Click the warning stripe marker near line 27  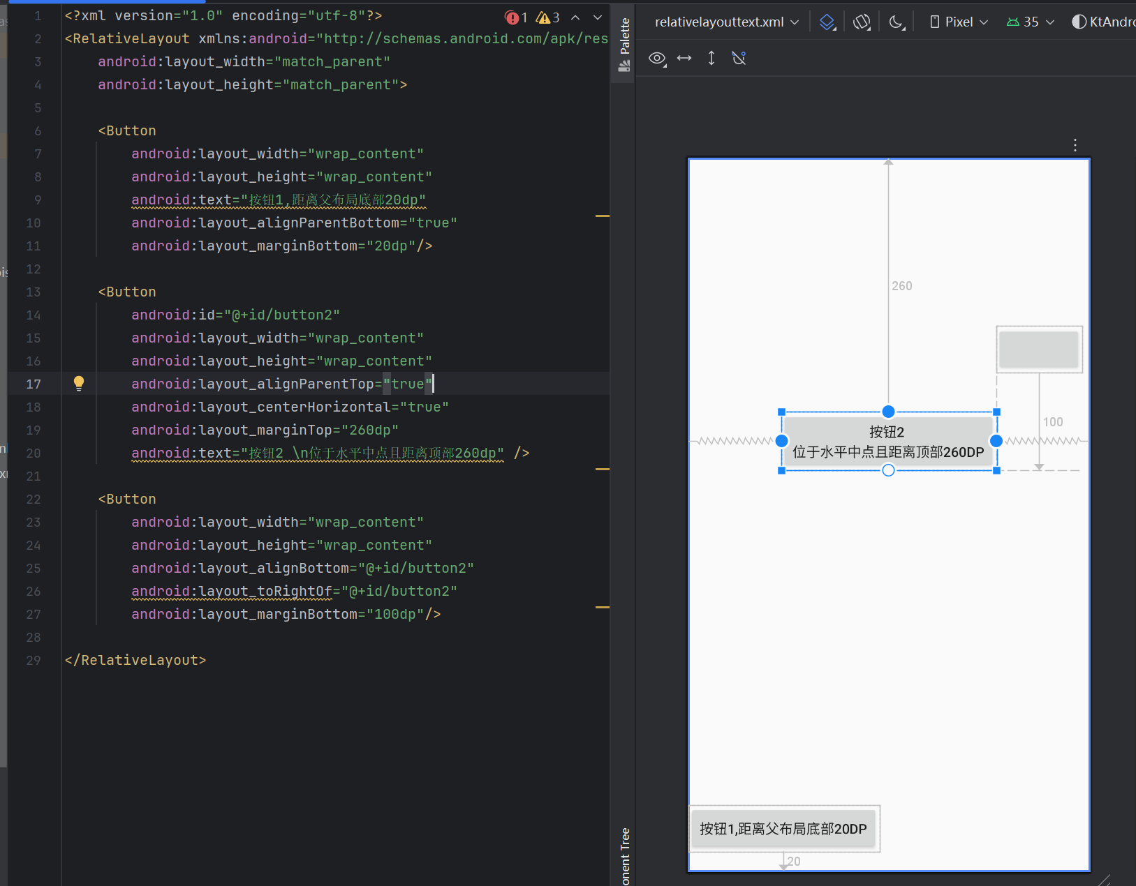(x=603, y=608)
